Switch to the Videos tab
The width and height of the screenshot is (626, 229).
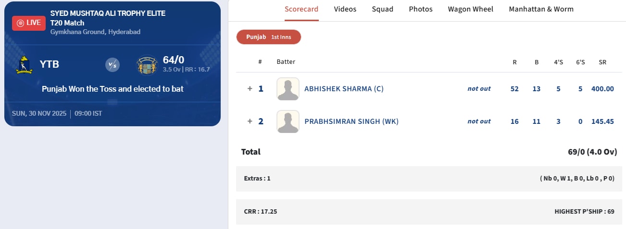tap(345, 9)
